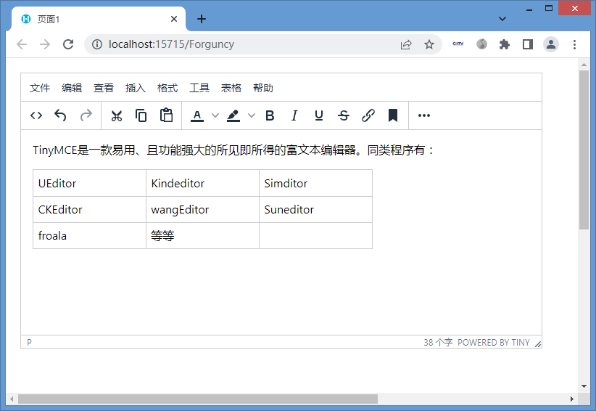The width and height of the screenshot is (596, 411).
Task: Click the P element path in status bar
Action: (29, 342)
